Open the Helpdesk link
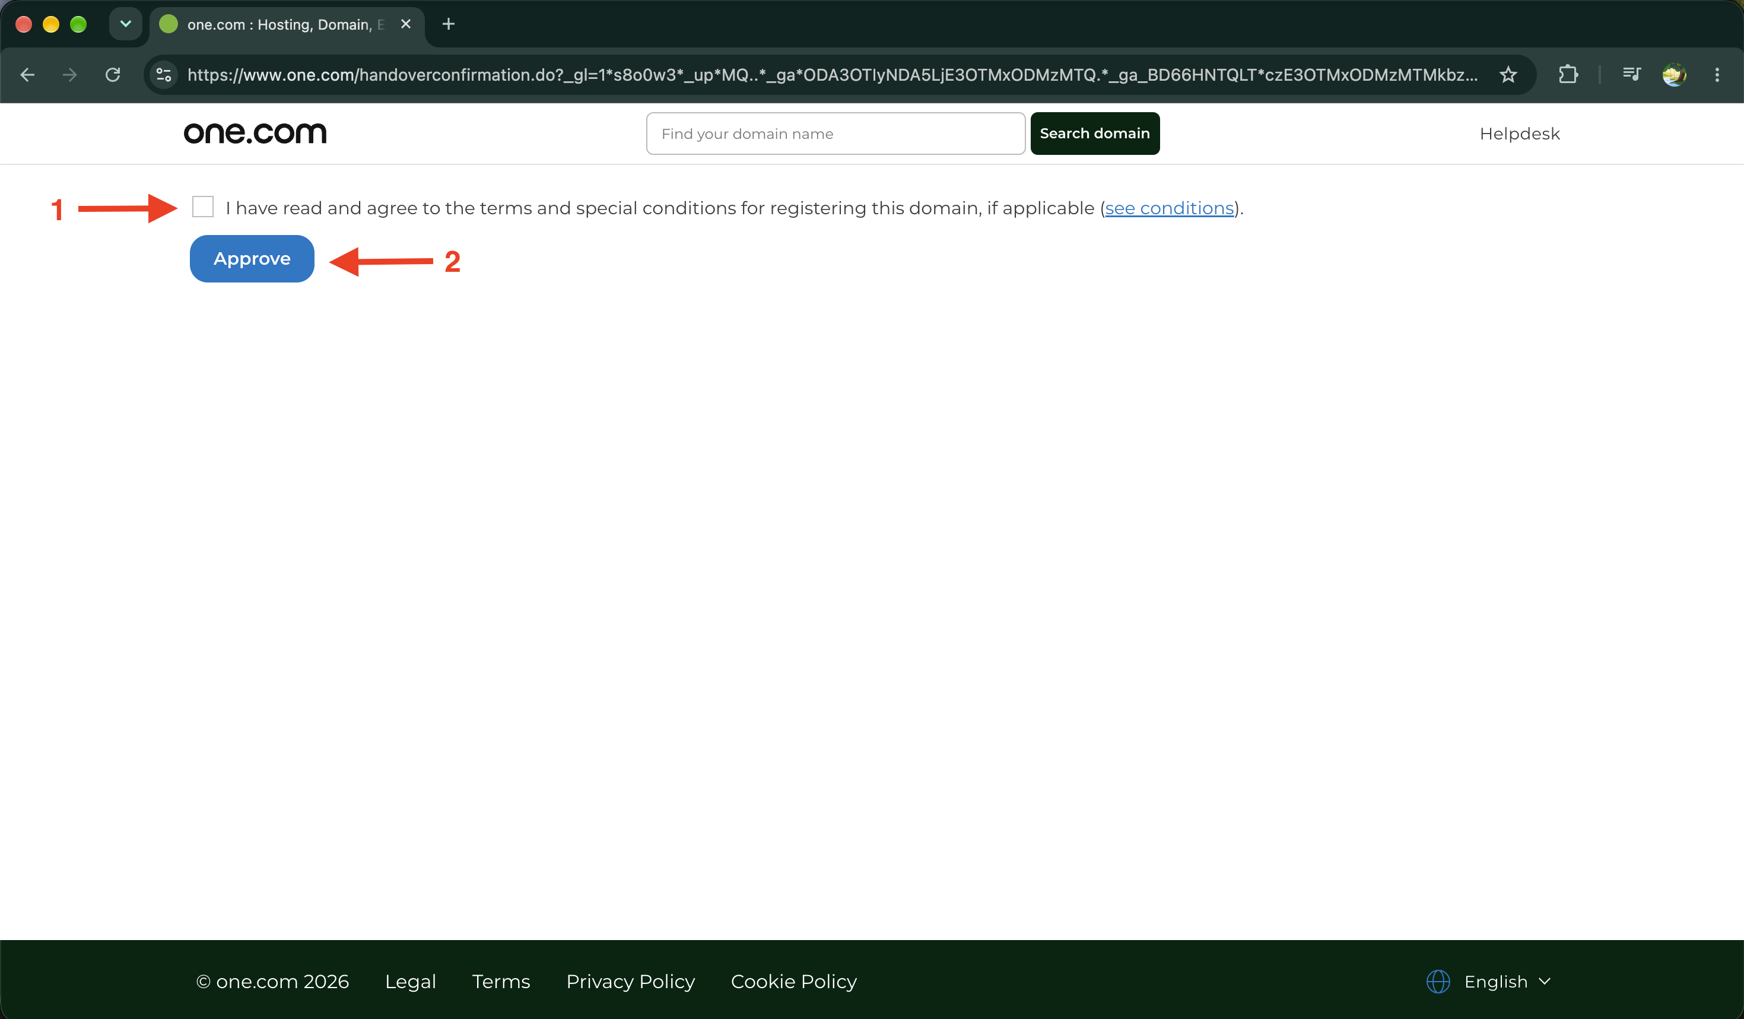This screenshot has width=1744, height=1019. coord(1519,134)
